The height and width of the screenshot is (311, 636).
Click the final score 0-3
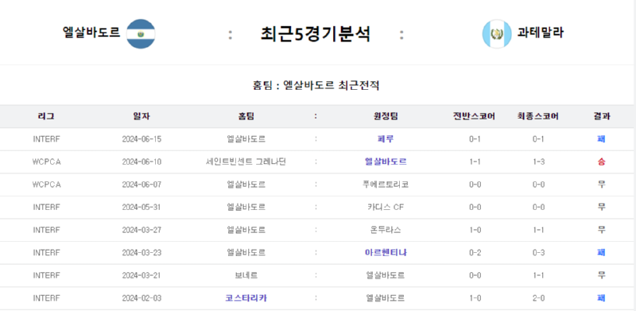pos(538,253)
